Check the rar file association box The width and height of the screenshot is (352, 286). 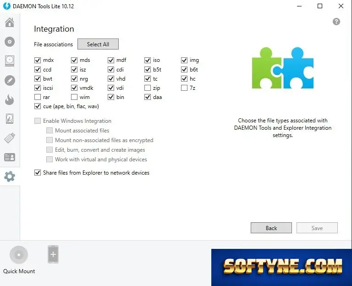38,97
